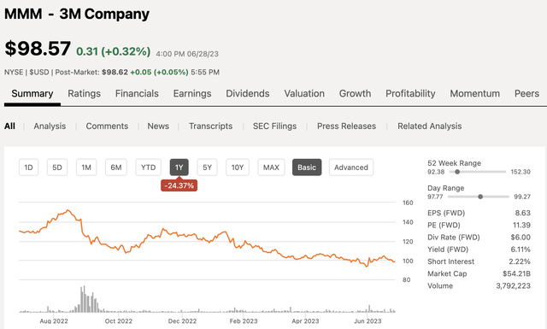The image size is (547, 329).
Task: Select the 1D chart range
Action: [x=28, y=167]
